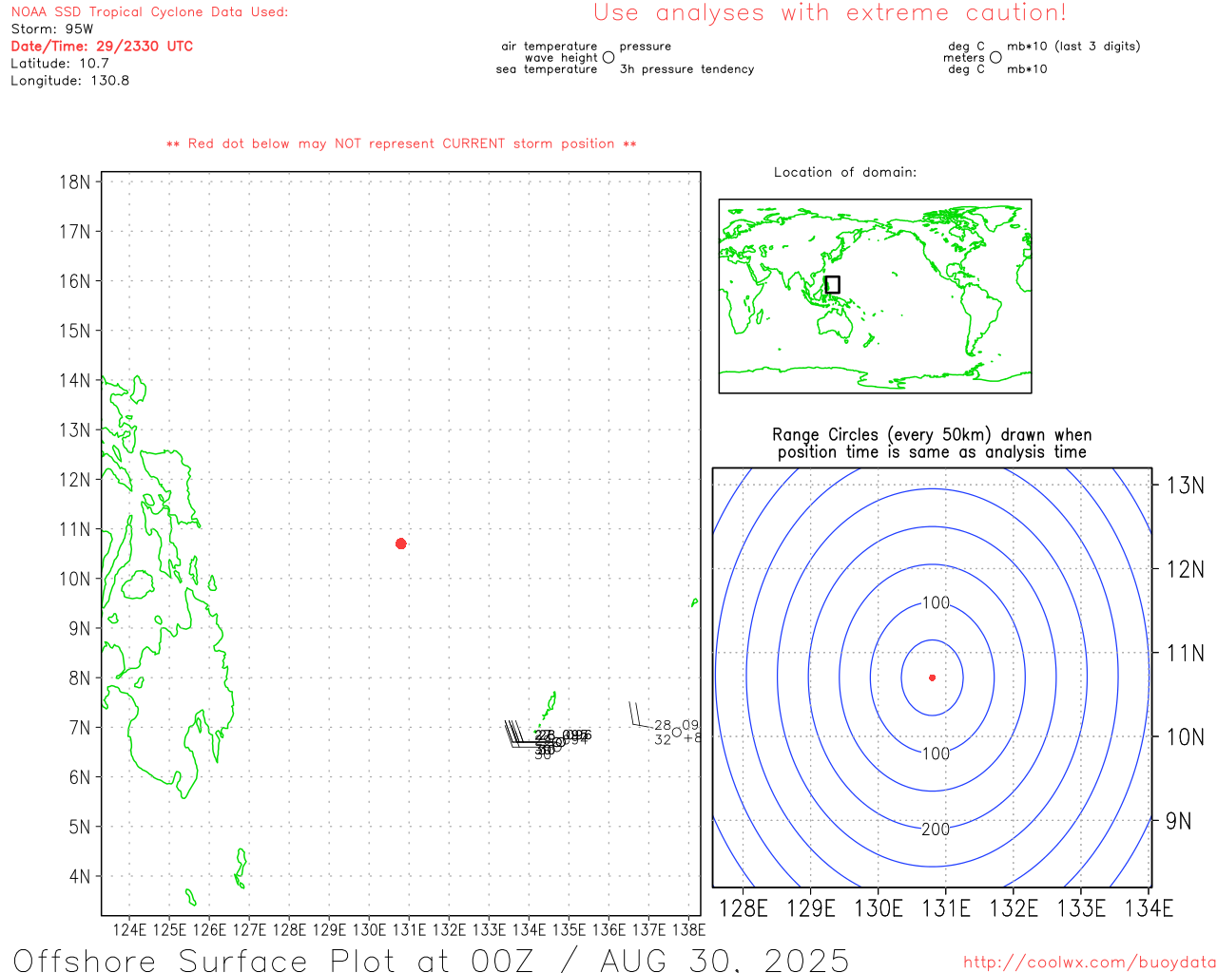
Task: Click the 'sea temperature' legend label
Action: (547, 69)
